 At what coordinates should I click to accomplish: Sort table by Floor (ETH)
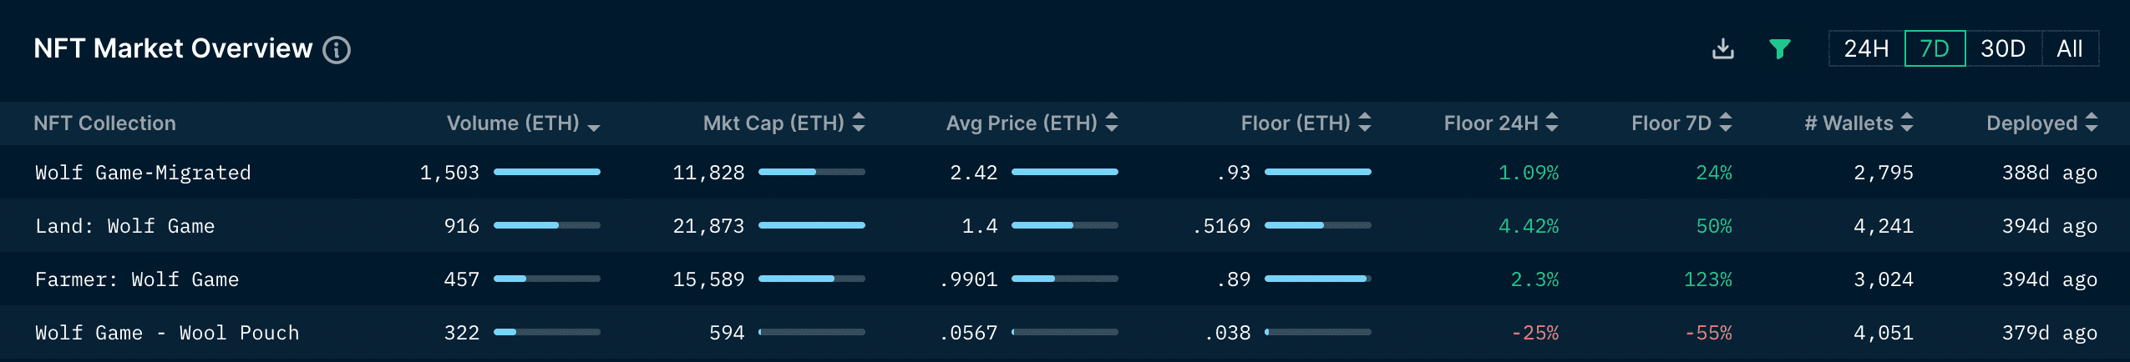(1365, 123)
